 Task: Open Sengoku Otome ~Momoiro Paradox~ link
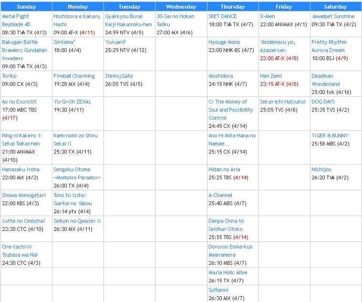pos(77,173)
